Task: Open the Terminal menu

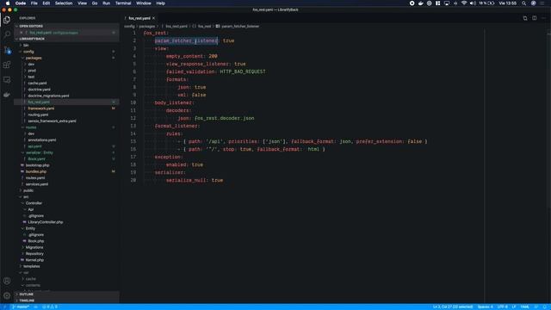Action: 123,3
